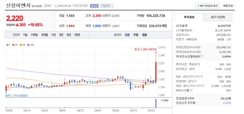This screenshot has height=114, width=244.
Task: Click the -1.21% sector change value
Action: 227,103
